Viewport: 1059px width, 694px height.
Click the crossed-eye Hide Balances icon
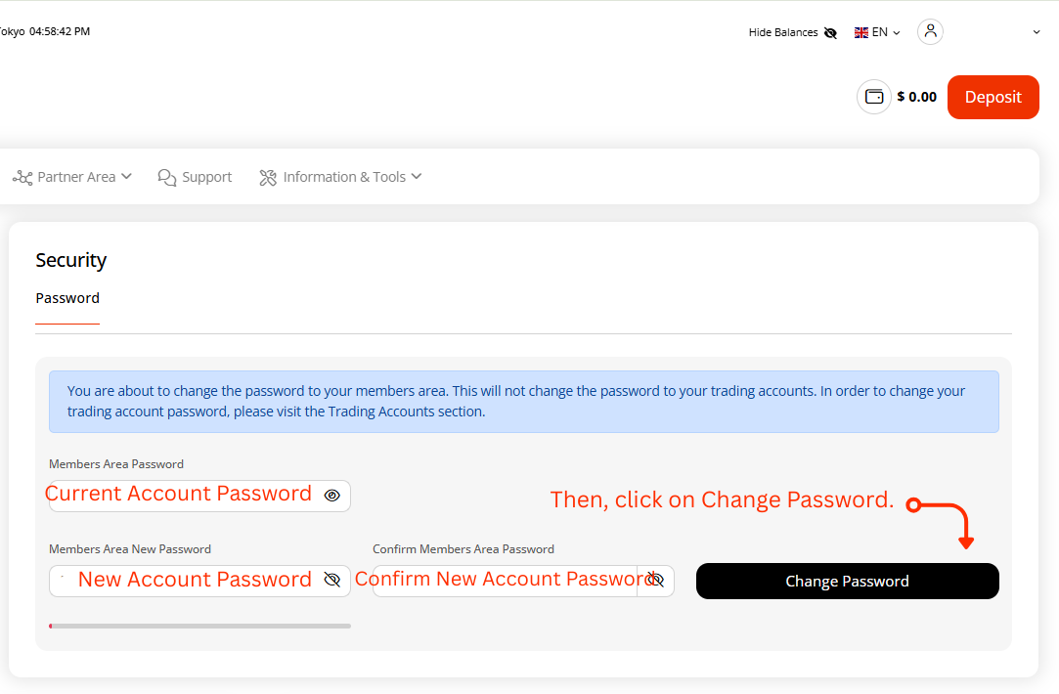tap(830, 32)
